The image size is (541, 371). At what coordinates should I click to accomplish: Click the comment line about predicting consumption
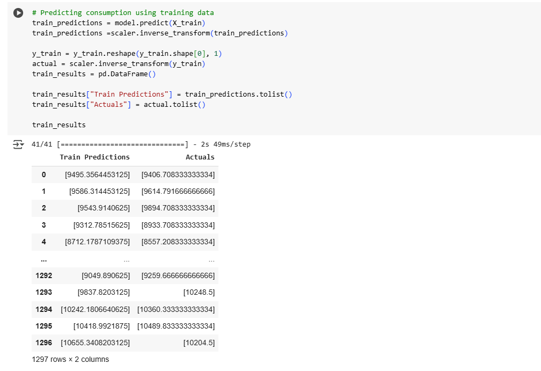click(122, 12)
